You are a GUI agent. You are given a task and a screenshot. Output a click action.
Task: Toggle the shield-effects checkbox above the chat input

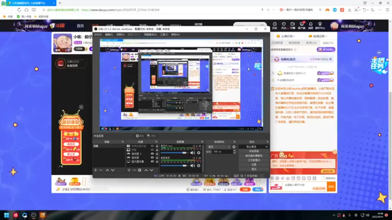[x=323, y=178]
